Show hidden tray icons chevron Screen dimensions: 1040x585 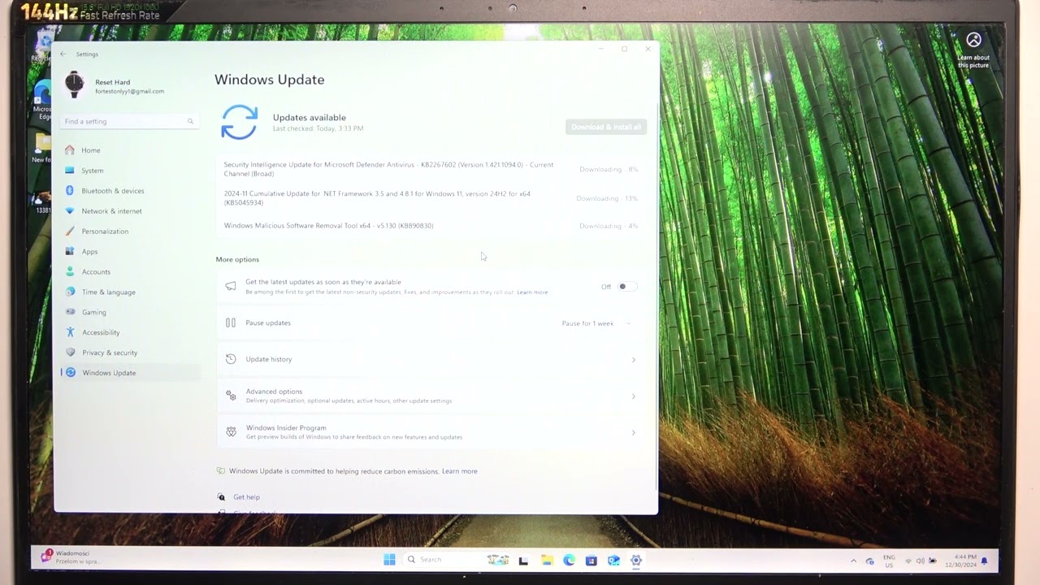(853, 561)
